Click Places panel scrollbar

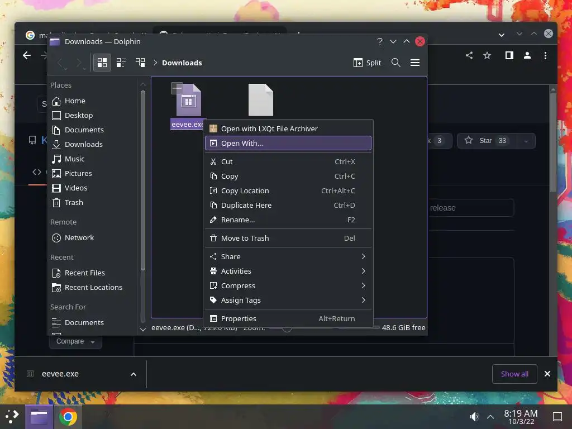tap(143, 180)
